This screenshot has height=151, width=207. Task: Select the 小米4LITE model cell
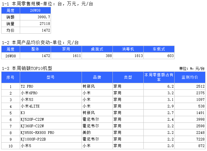[x=51, y=106]
